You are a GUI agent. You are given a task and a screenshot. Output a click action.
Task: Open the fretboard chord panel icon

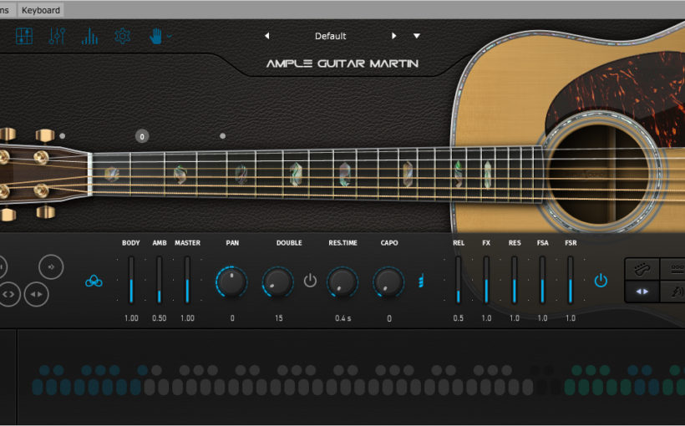tap(24, 36)
